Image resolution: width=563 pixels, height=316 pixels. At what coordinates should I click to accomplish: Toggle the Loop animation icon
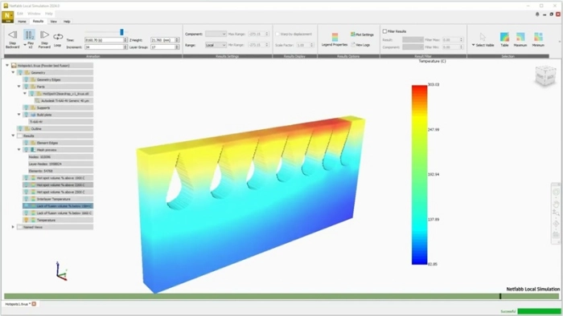pos(58,37)
